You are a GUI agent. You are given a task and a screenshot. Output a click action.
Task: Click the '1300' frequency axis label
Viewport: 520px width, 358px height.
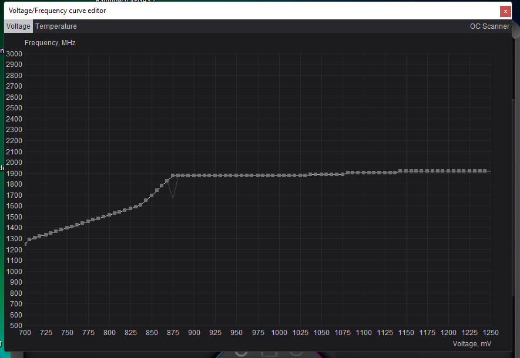(x=14, y=239)
